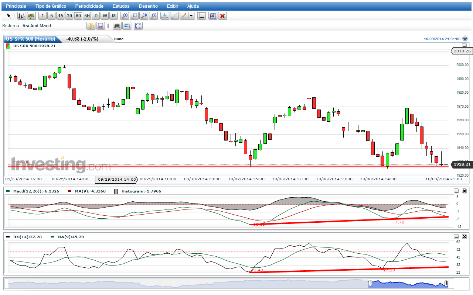The width and height of the screenshot is (473, 295).
Task: Select the trend line drawing tool
Action: (x=174, y=16)
